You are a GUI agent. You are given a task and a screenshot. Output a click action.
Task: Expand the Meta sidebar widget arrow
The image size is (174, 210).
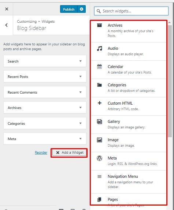click(81, 139)
